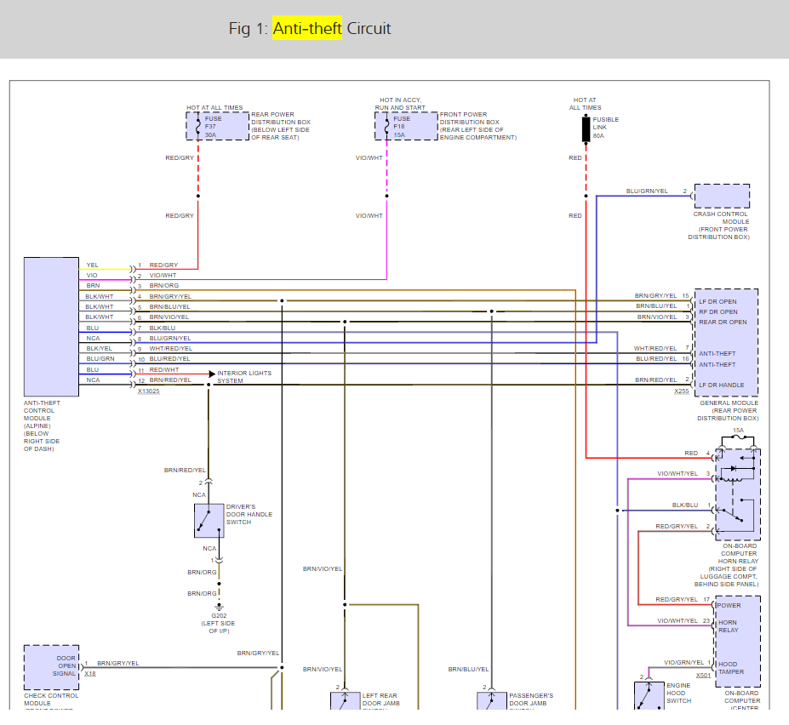Select the Passenger's Door Jamb switch symbol
The height and width of the screenshot is (725, 789).
pos(491,702)
